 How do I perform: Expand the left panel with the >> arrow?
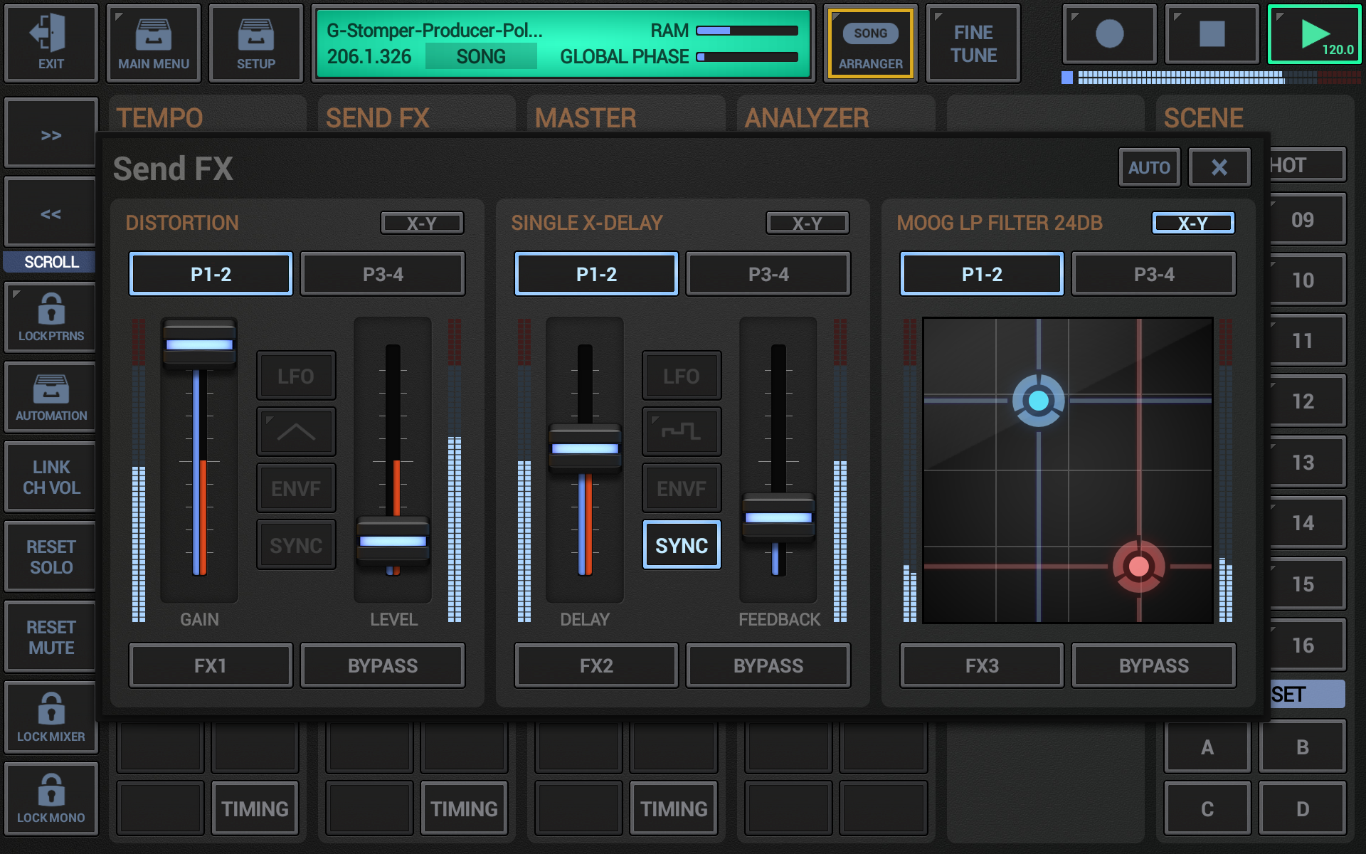coord(50,133)
